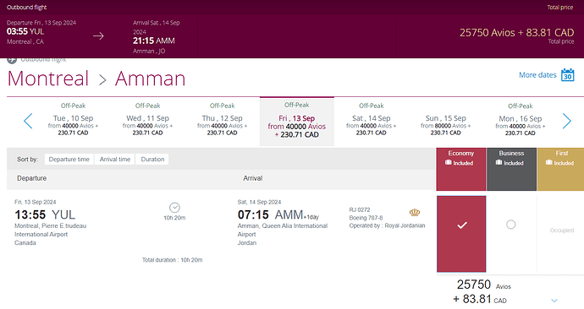584x309 pixels.
Task: Click the Economy column header
Action: (x=461, y=169)
